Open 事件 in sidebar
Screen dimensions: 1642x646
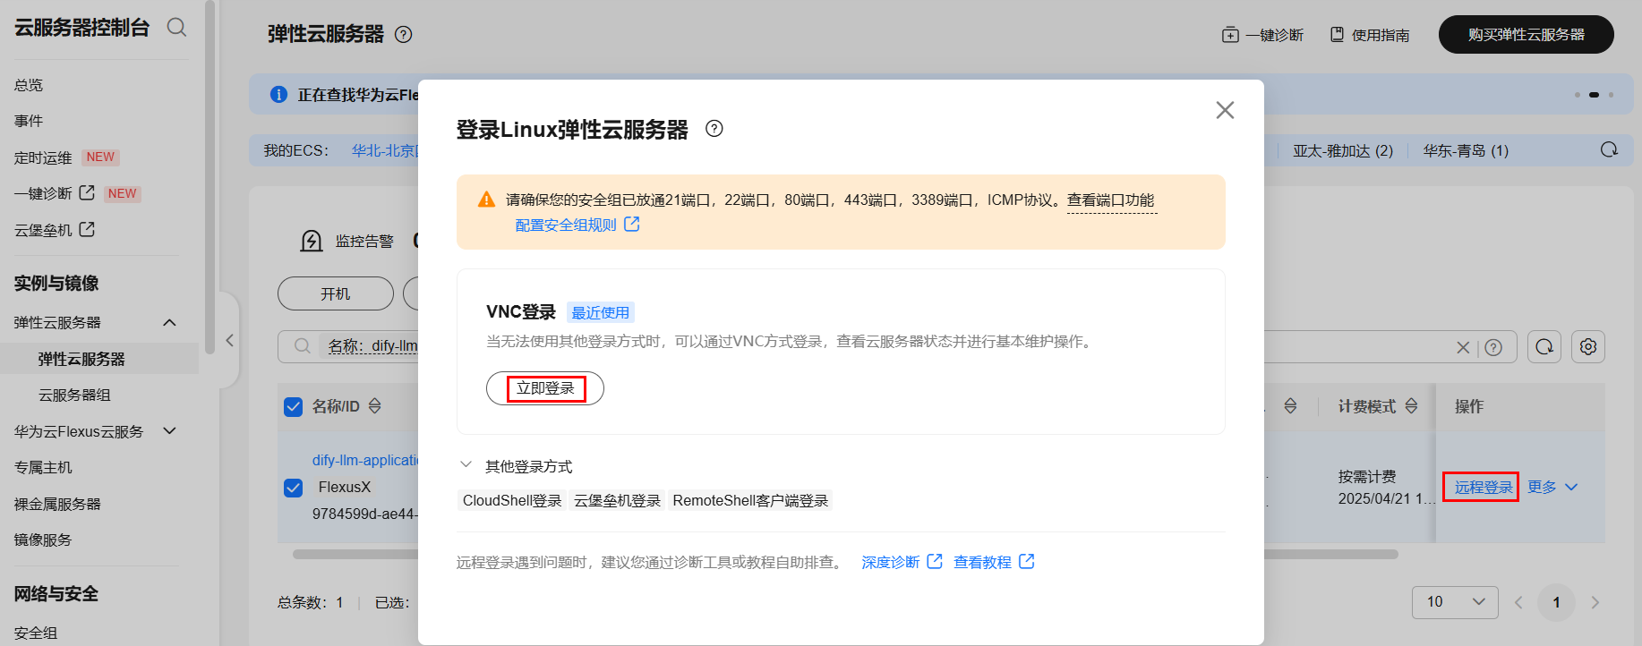tap(29, 121)
